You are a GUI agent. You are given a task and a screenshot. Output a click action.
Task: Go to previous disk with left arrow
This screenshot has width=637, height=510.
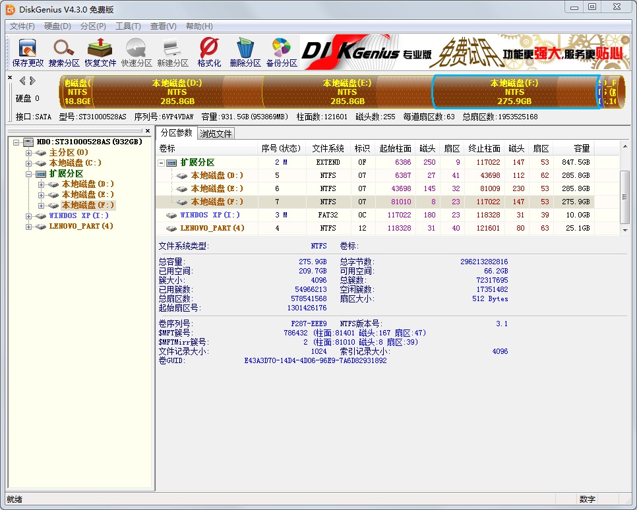point(22,81)
